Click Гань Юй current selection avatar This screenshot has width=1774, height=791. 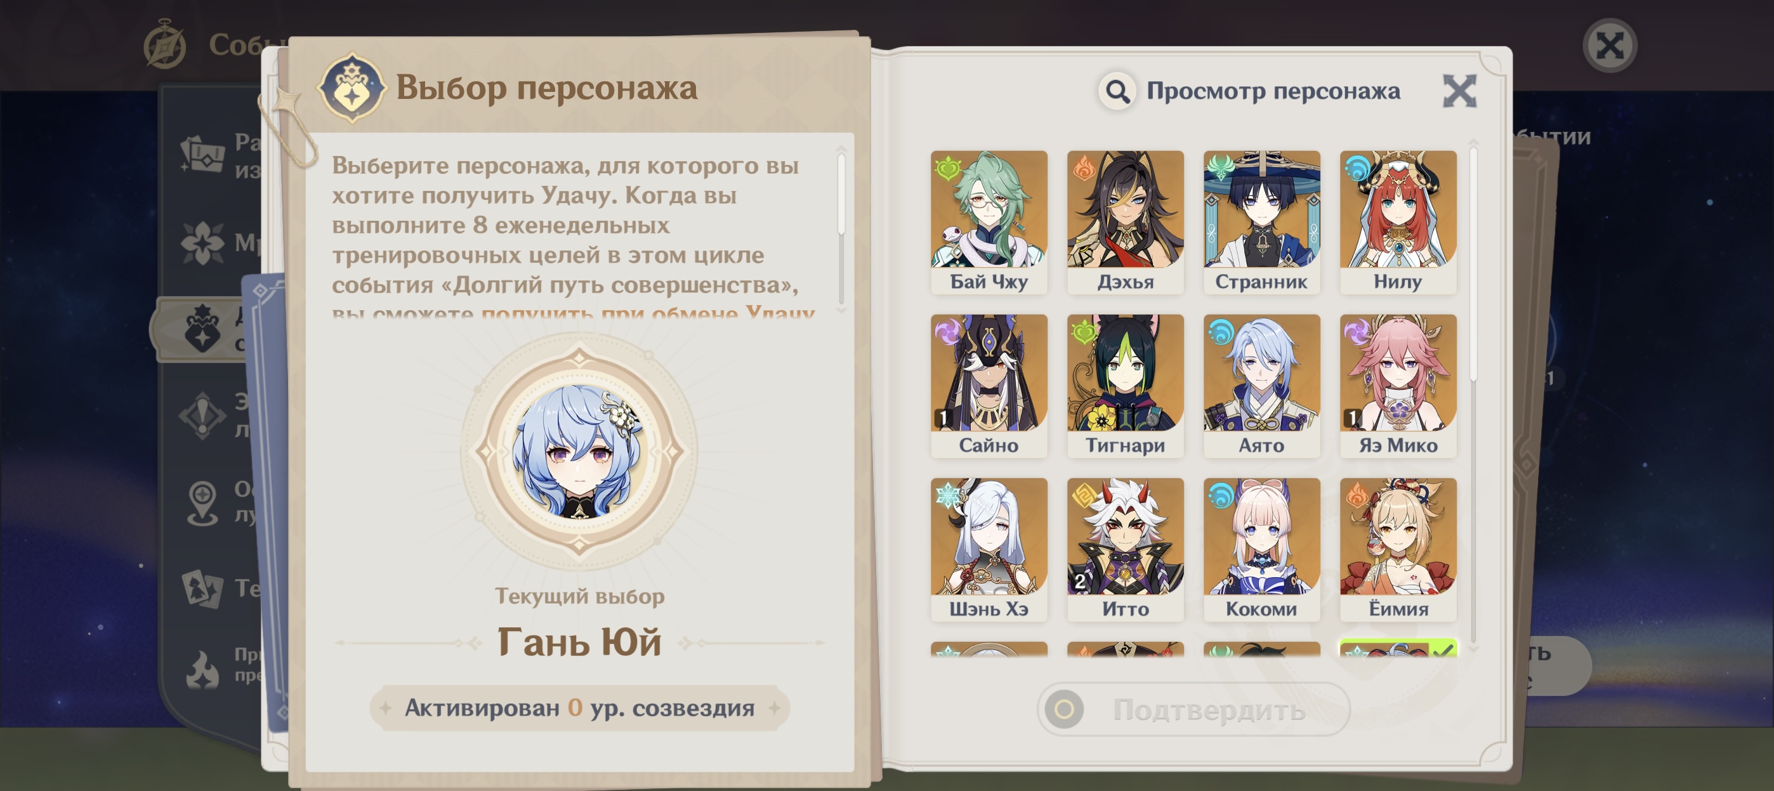tap(579, 451)
